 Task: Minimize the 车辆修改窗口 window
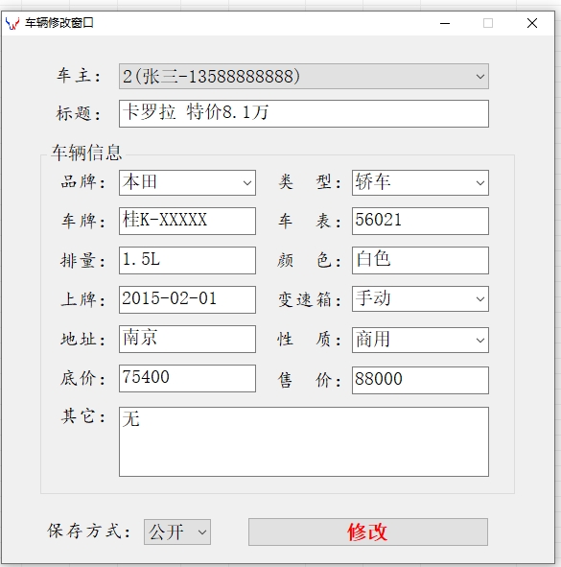point(445,23)
